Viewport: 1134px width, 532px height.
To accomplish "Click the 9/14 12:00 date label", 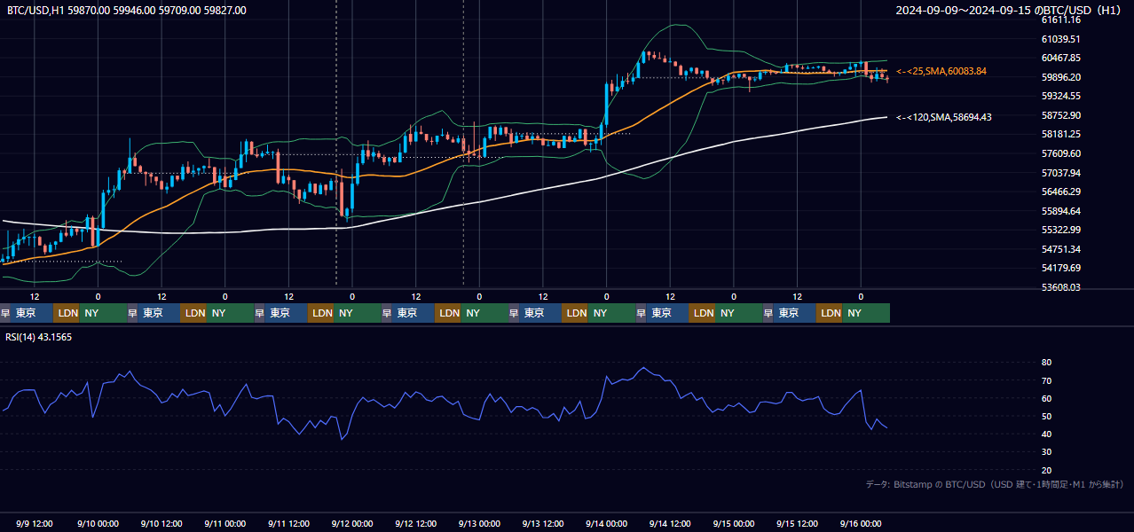I will (671, 523).
